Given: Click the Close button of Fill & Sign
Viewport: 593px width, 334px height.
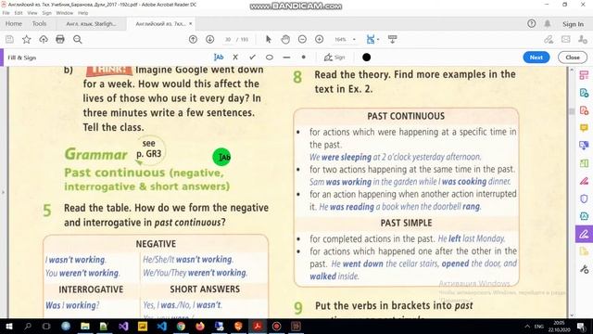Looking at the screenshot, I should click(x=573, y=58).
